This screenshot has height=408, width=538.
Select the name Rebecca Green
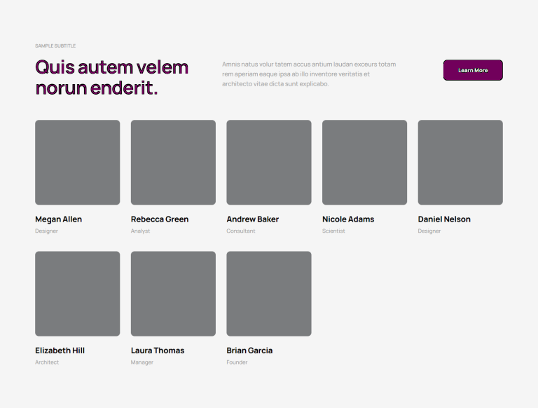click(160, 219)
